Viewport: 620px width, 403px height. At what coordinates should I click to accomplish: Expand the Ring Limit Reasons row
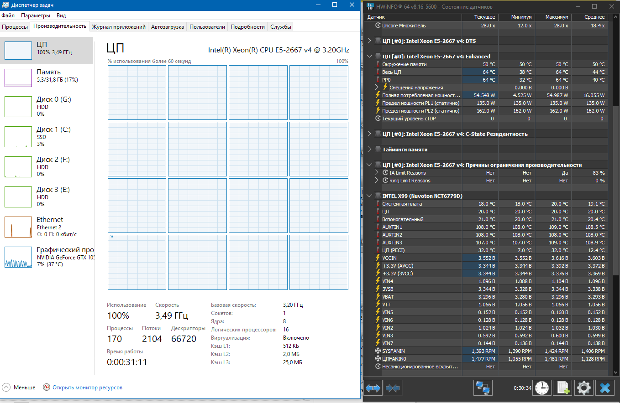tap(377, 181)
